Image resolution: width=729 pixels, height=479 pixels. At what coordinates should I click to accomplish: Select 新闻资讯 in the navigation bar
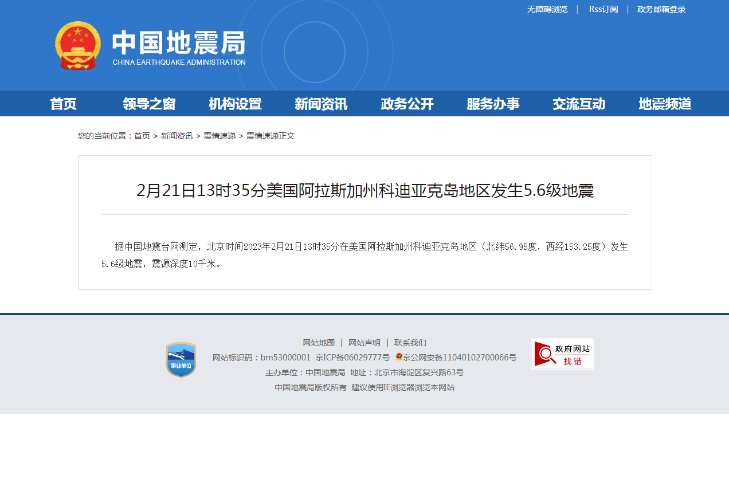click(321, 104)
